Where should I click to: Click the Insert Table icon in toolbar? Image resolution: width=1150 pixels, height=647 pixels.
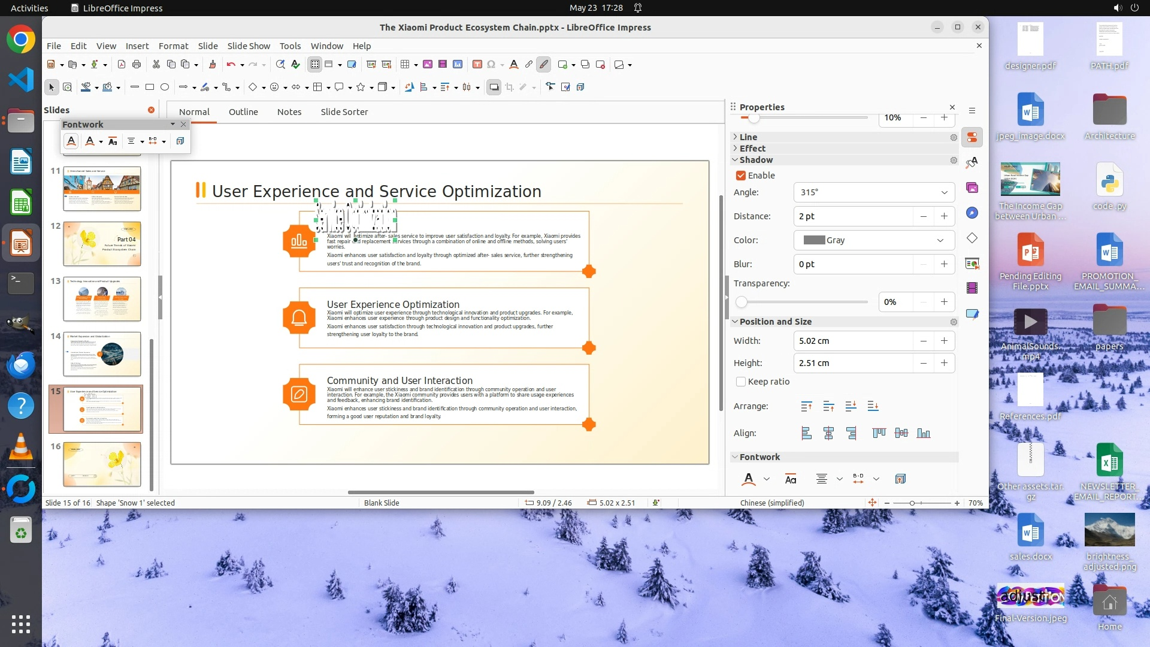coord(405,65)
